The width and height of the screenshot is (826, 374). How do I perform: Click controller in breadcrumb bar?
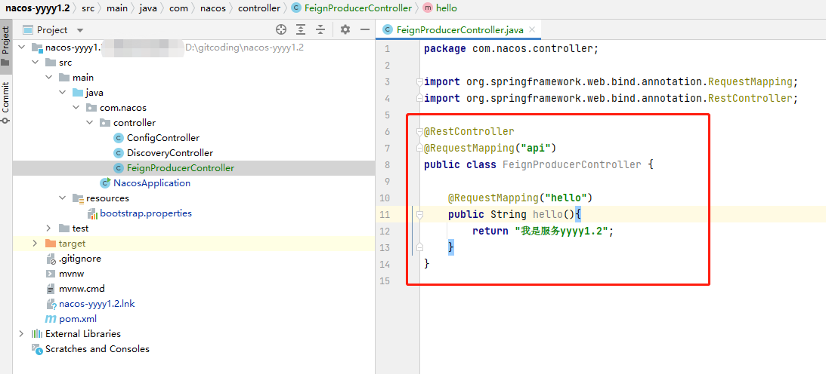pyautogui.click(x=258, y=8)
